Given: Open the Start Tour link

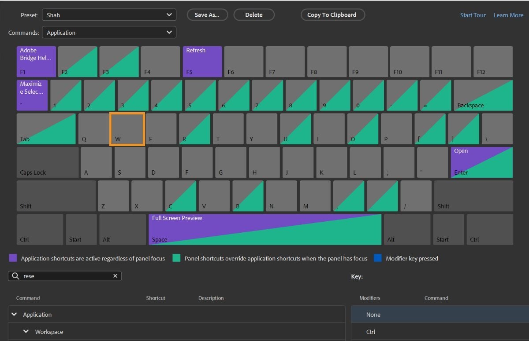Looking at the screenshot, I should click(x=473, y=15).
